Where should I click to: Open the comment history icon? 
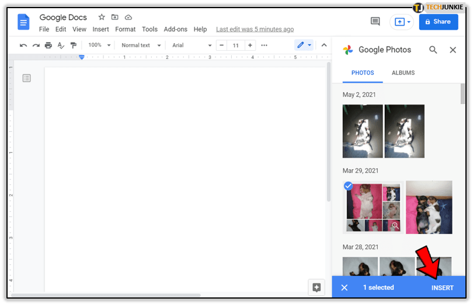[x=375, y=22]
